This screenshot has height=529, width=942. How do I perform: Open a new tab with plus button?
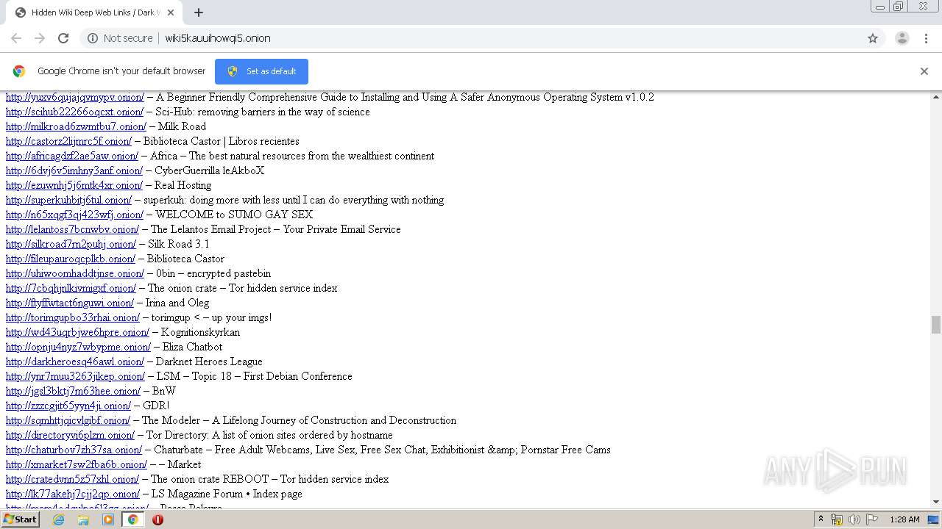point(199,12)
